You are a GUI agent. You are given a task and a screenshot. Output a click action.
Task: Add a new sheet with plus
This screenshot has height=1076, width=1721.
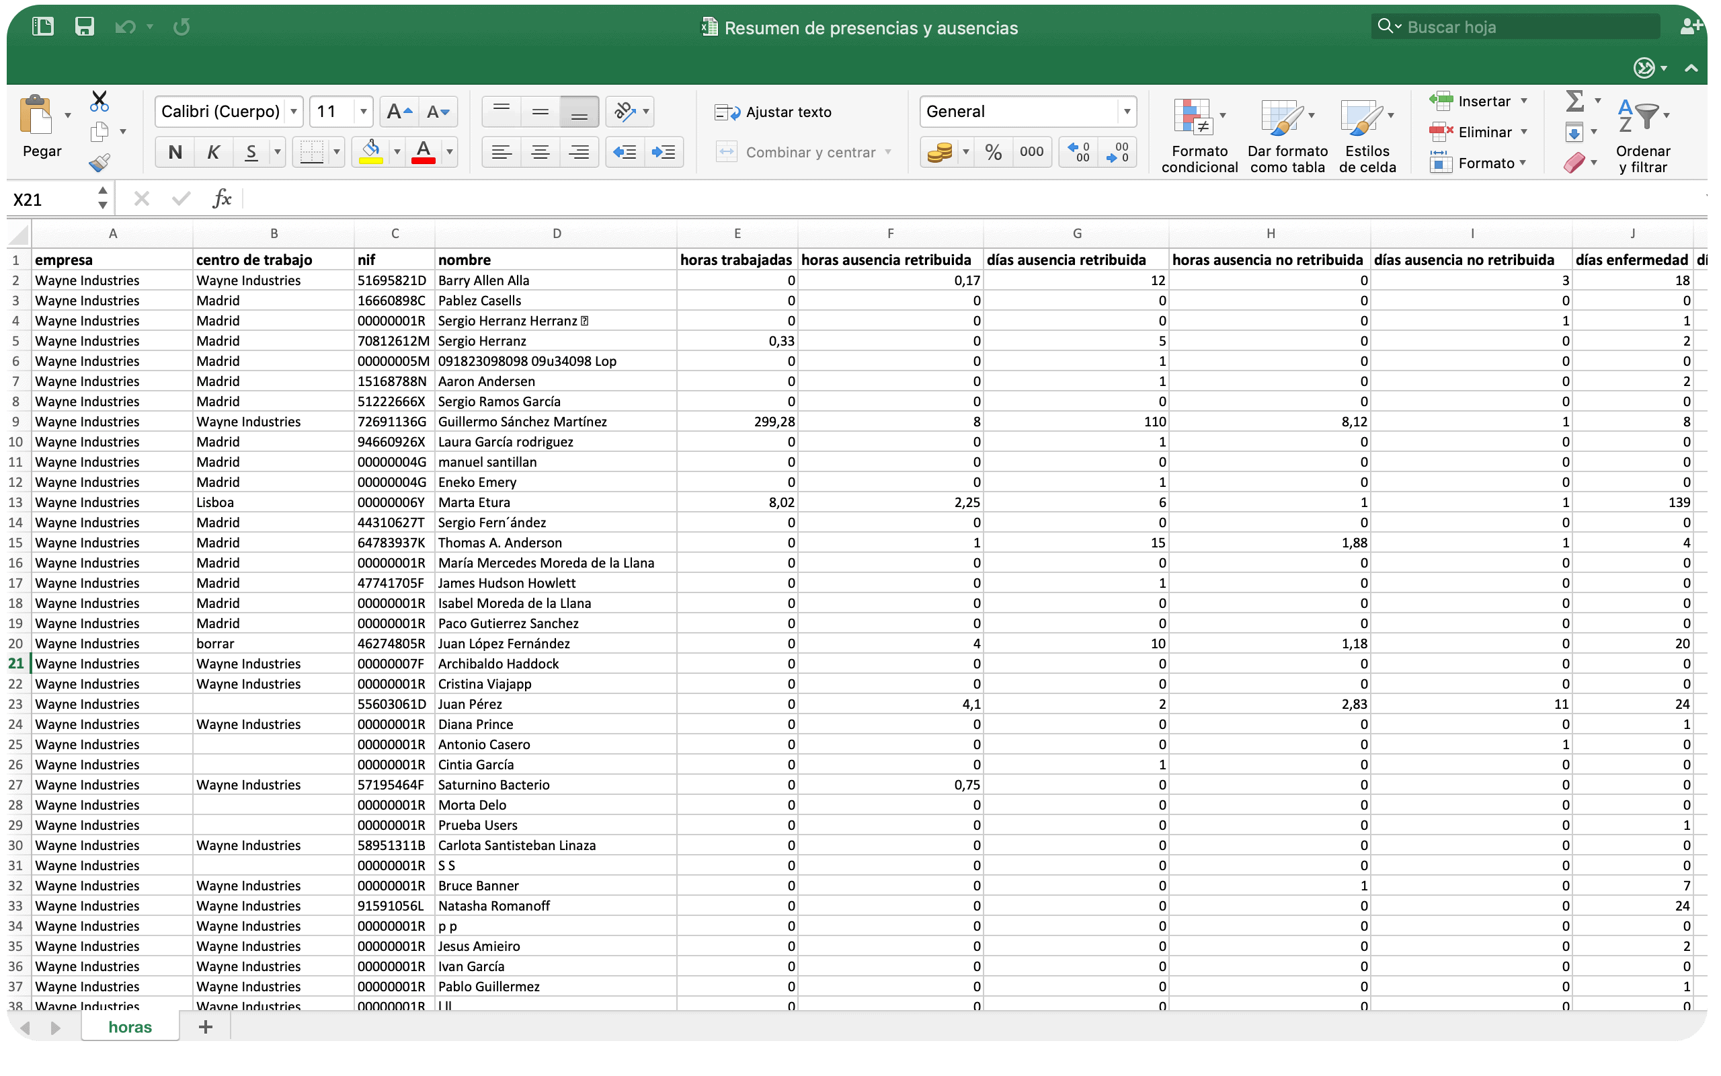[x=206, y=1027]
